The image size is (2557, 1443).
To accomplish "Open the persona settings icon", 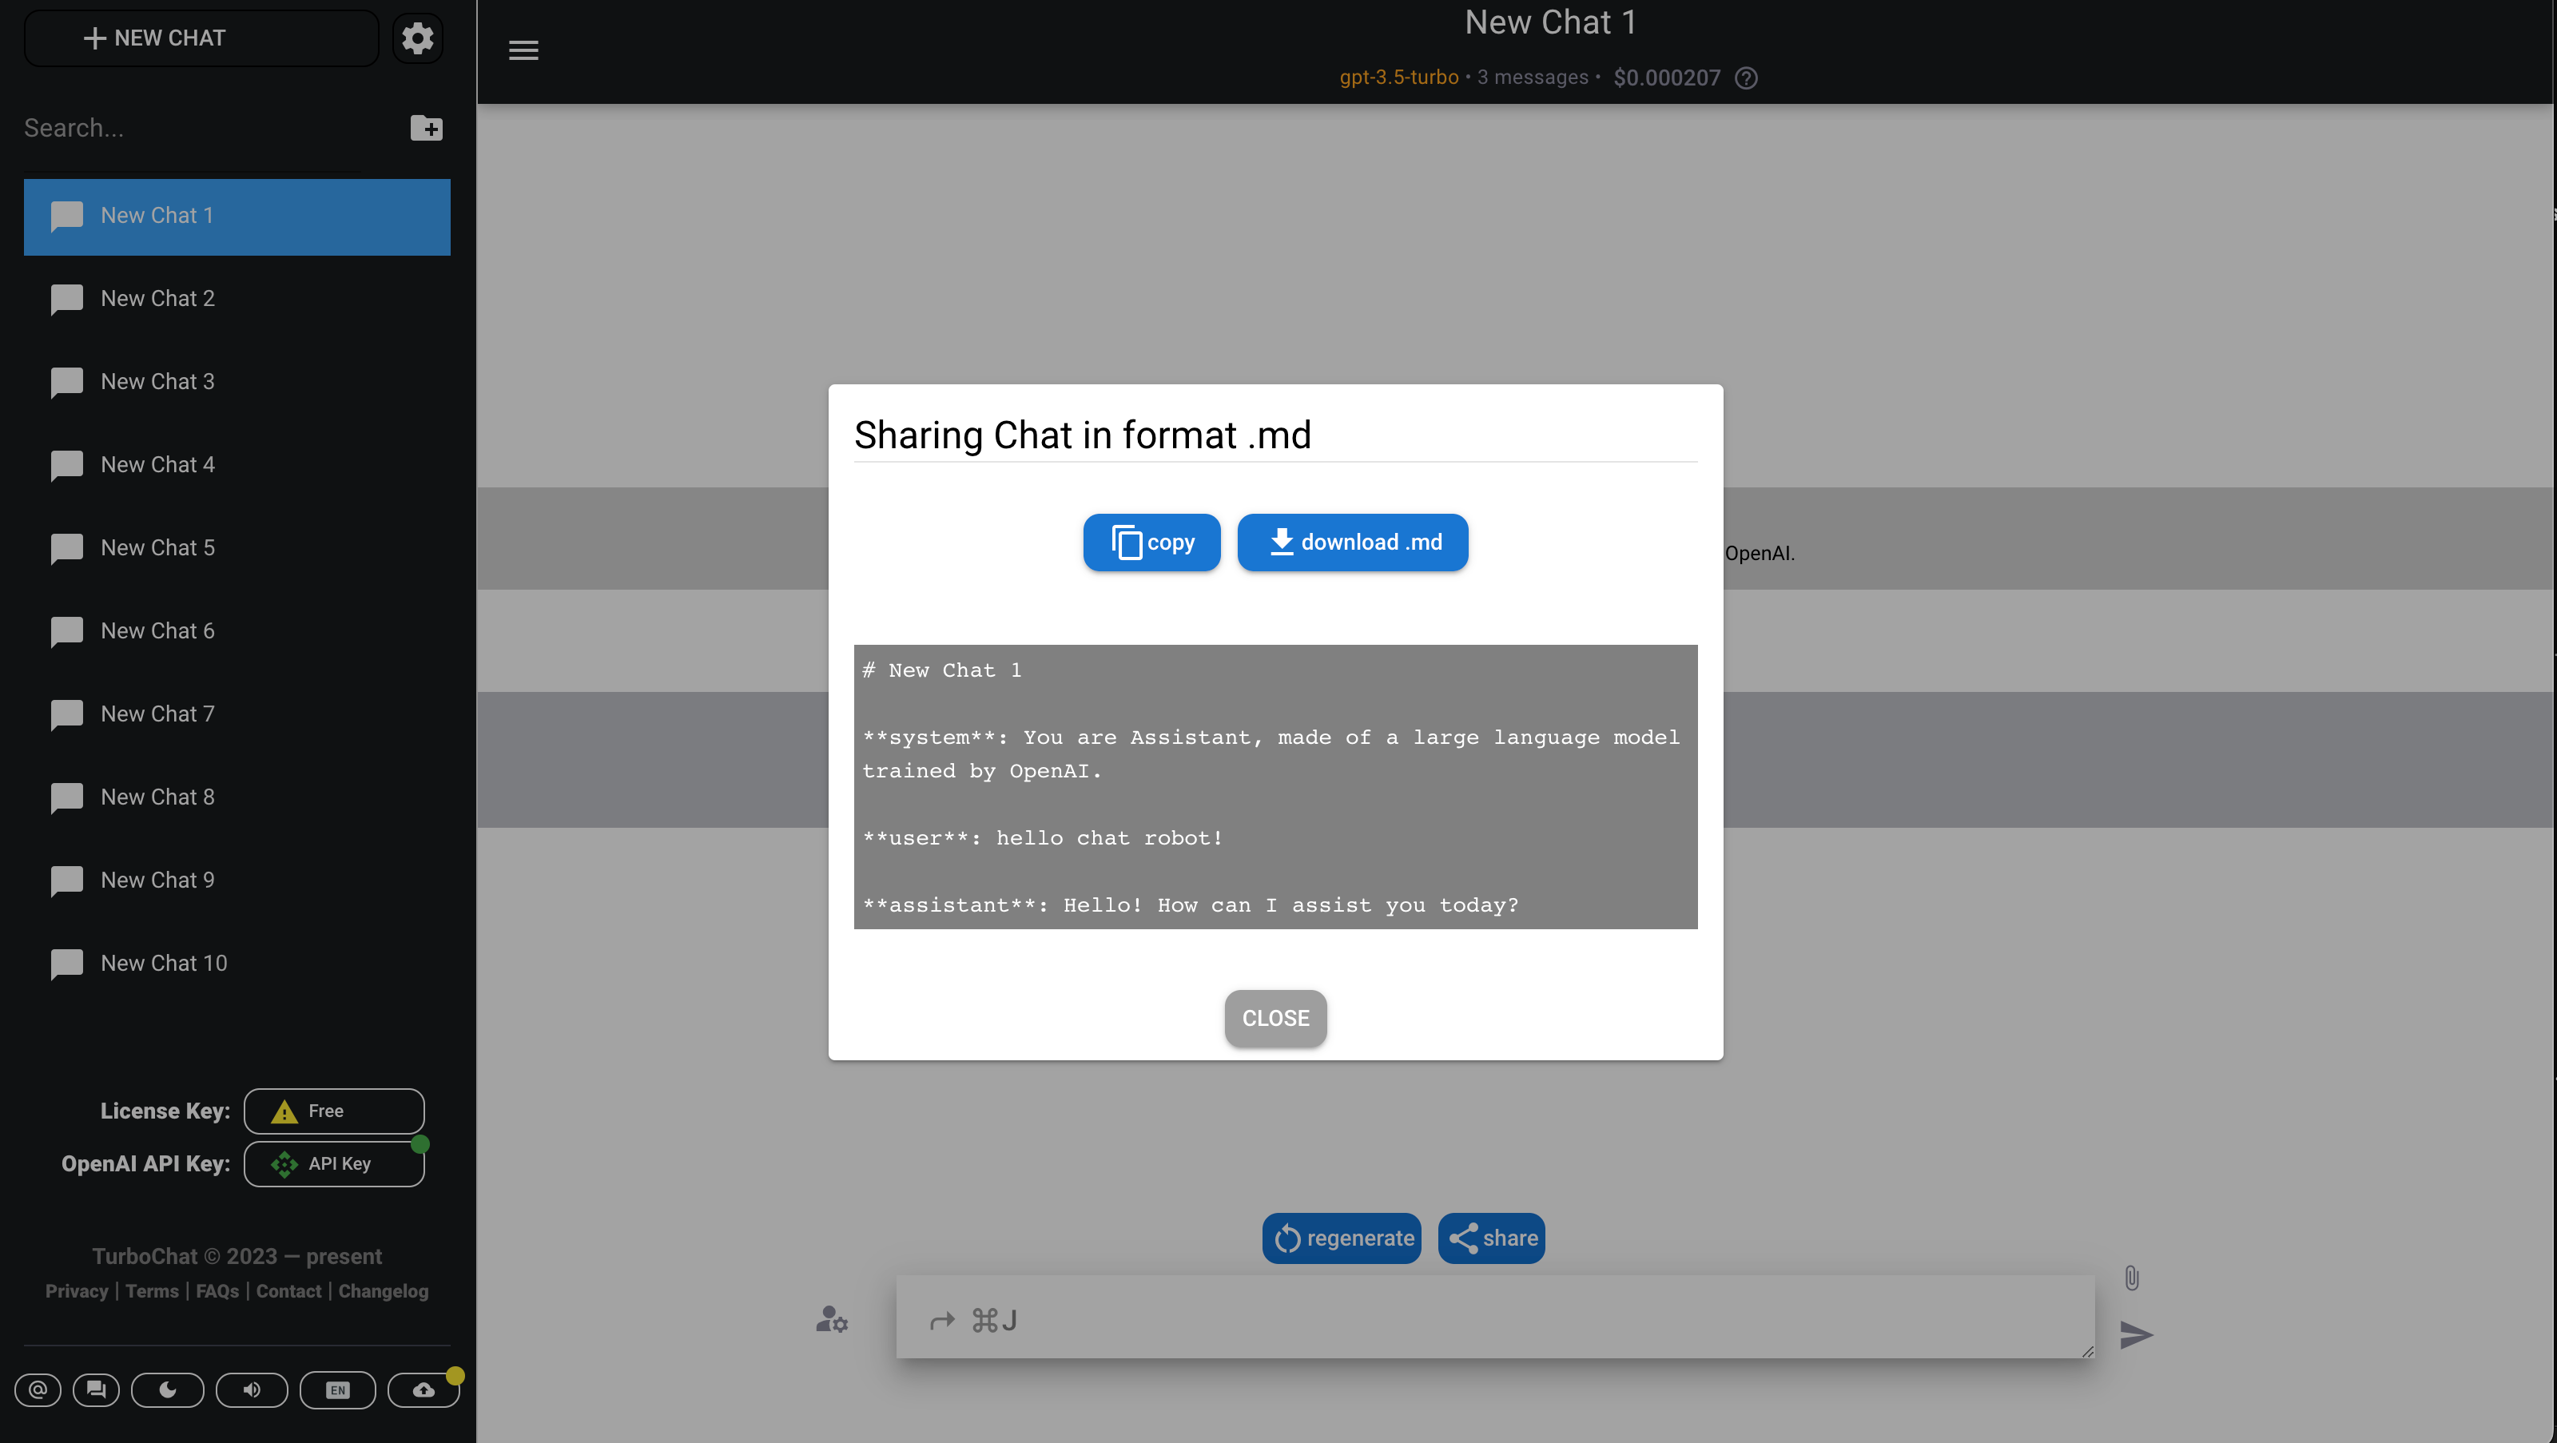I will [831, 1319].
